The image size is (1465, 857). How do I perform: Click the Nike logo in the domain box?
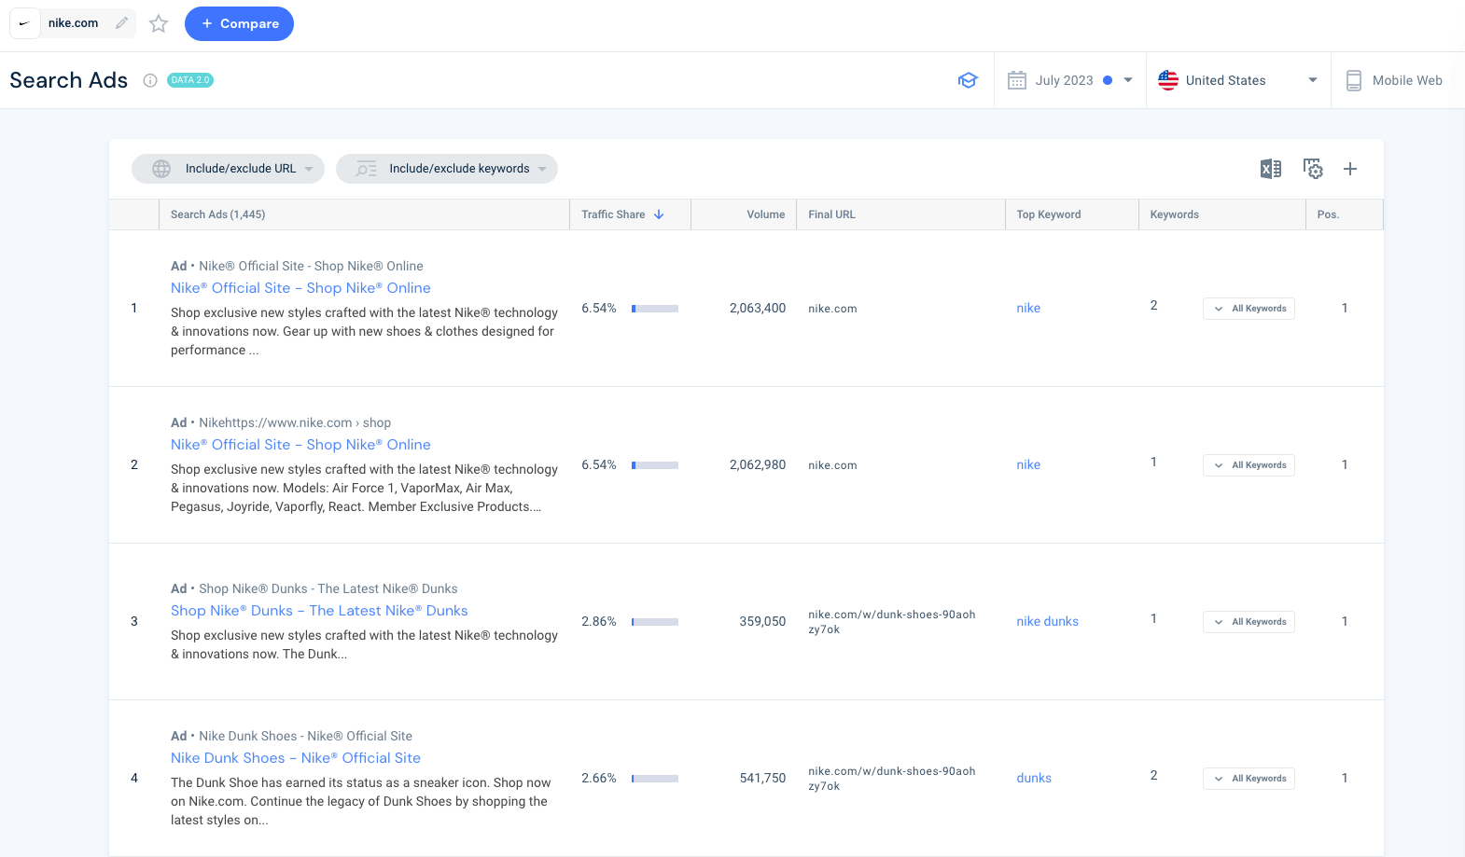pos(25,23)
